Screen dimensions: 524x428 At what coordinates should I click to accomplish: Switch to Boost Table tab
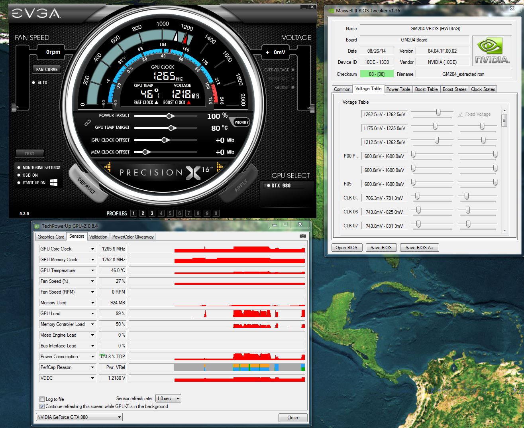coord(426,89)
